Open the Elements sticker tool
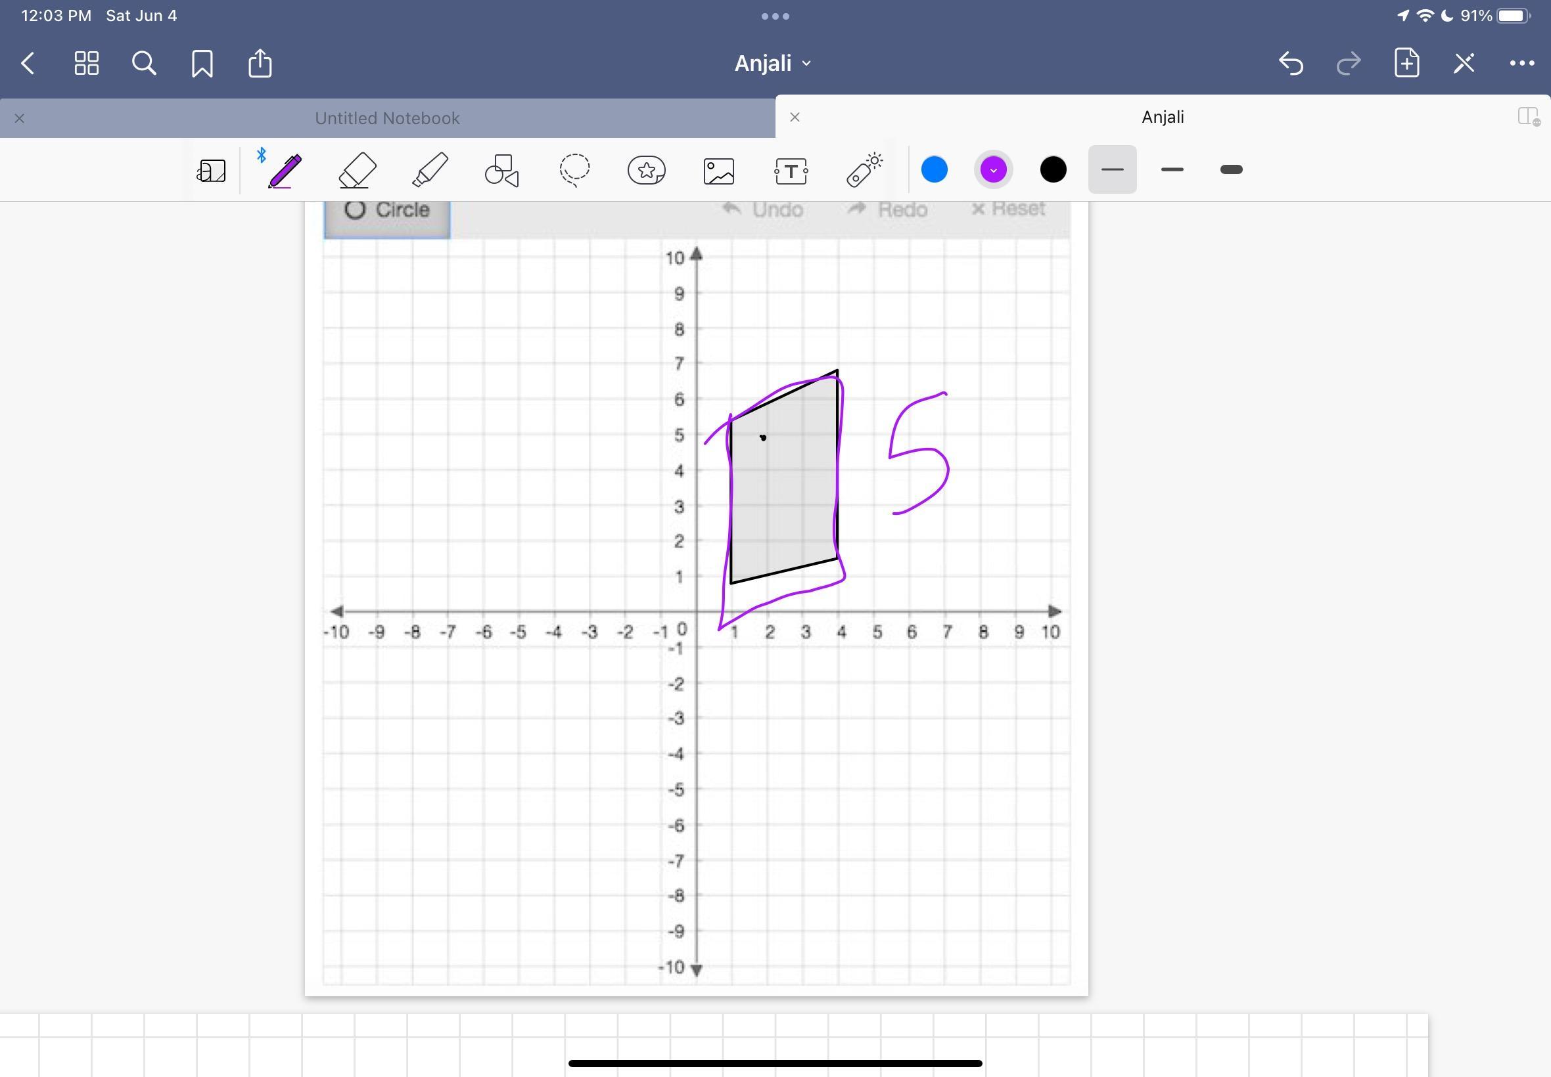The image size is (1551, 1077). tap(646, 170)
